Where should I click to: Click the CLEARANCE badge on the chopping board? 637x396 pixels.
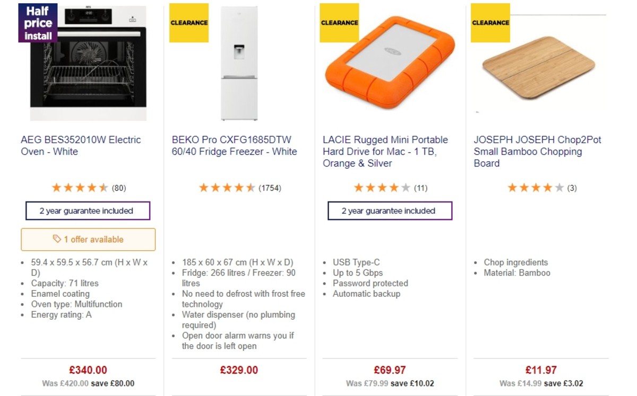(x=489, y=22)
